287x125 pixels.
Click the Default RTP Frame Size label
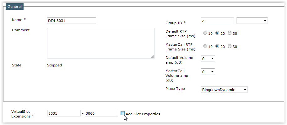tap(180, 34)
